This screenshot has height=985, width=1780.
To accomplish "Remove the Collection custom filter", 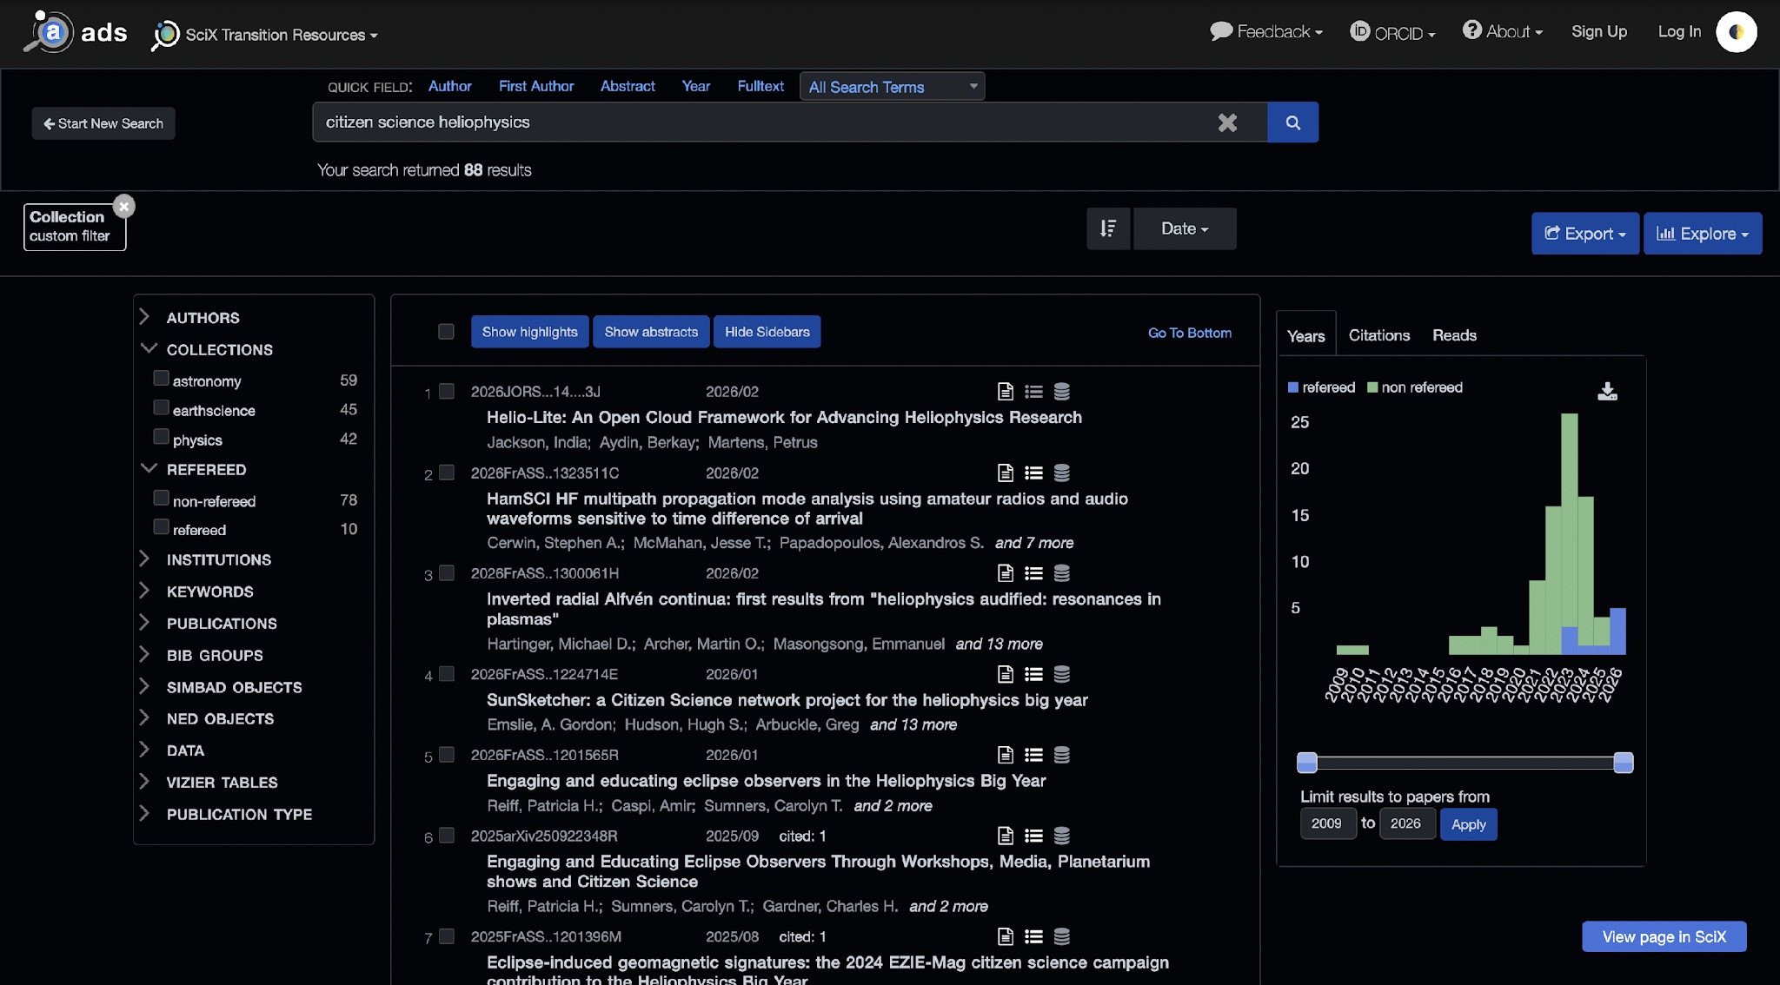I will 124,206.
